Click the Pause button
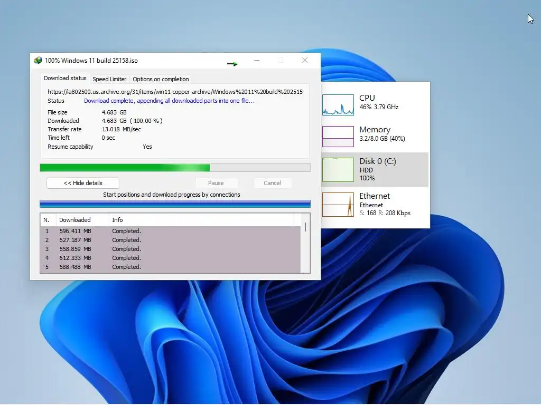The image size is (541, 405). [216, 183]
